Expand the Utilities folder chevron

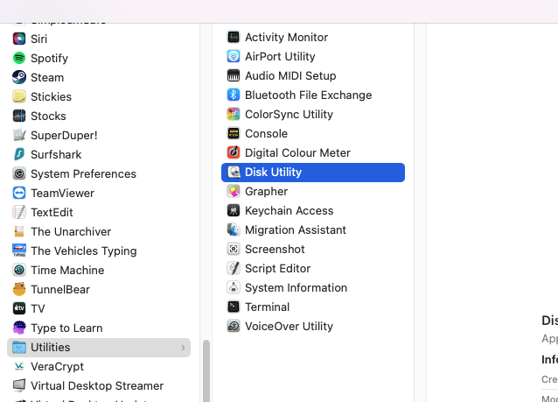(x=183, y=348)
